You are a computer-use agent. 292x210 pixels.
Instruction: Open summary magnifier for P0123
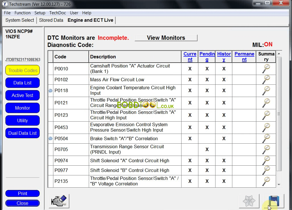coord(266,115)
